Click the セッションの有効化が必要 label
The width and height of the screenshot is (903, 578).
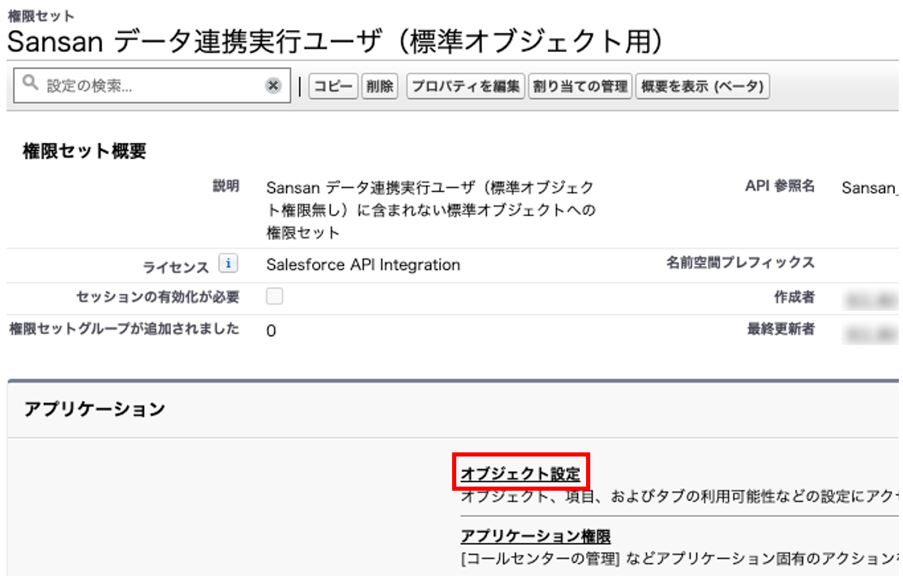[158, 297]
